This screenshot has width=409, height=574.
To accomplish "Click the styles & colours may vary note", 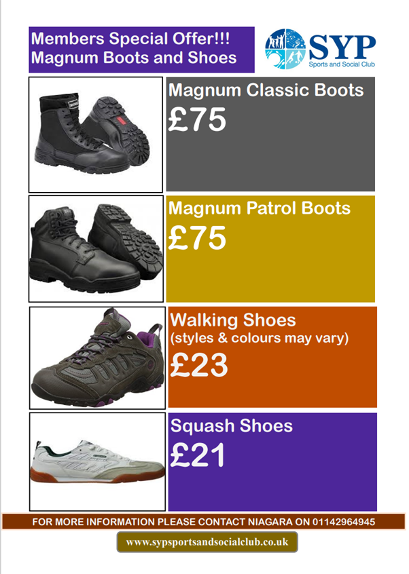I will tap(258, 337).
